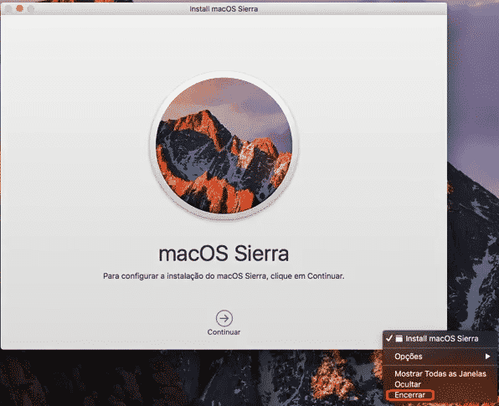Click the macOS Sierra mountain artwork

click(x=224, y=146)
